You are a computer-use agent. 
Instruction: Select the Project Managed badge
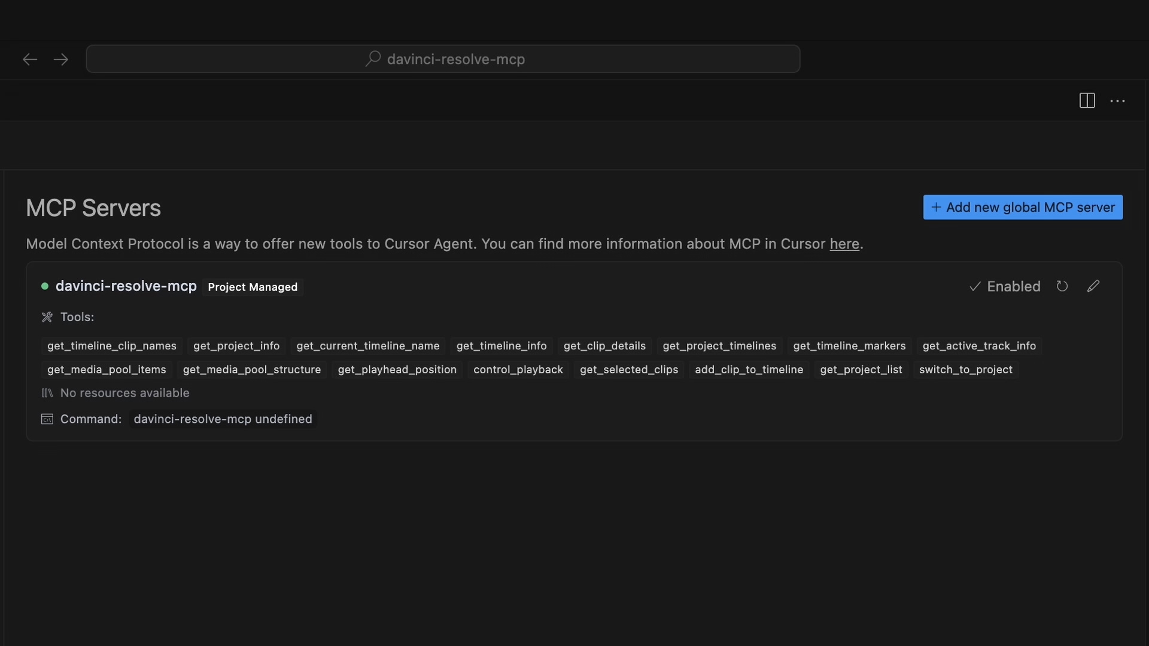tap(252, 287)
